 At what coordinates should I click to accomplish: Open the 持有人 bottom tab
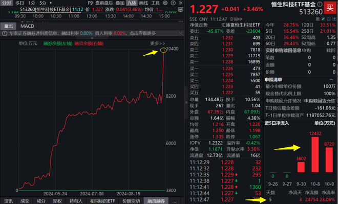(x=76, y=201)
